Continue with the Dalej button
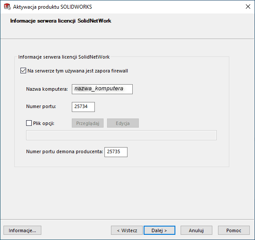This screenshot has width=255, height=240. (159, 230)
